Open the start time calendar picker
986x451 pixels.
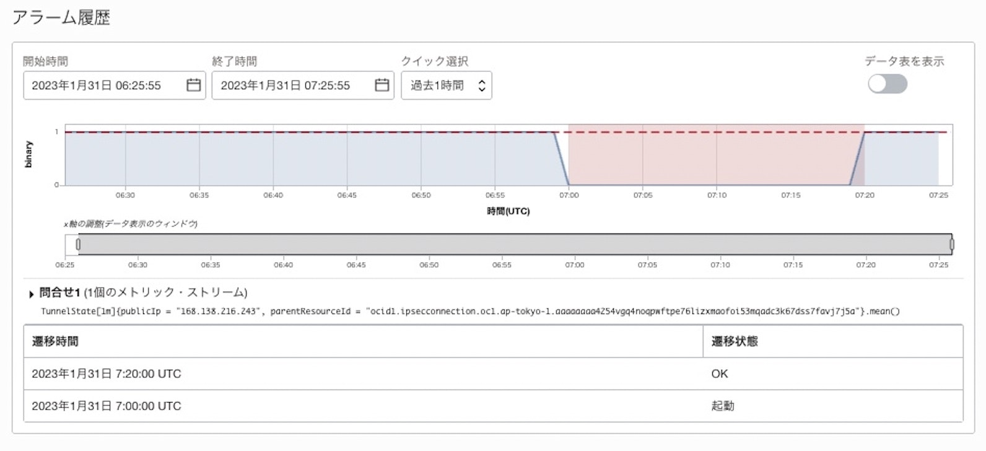(193, 85)
